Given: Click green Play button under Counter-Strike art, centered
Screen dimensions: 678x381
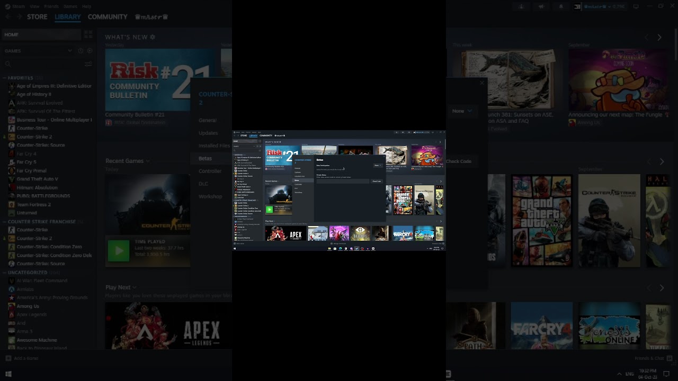Looking at the screenshot, I should tap(270, 209).
